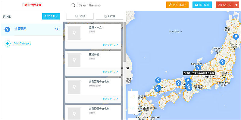Open the 古都京都の文化財 card title
241x120 pixels.
point(99,82)
